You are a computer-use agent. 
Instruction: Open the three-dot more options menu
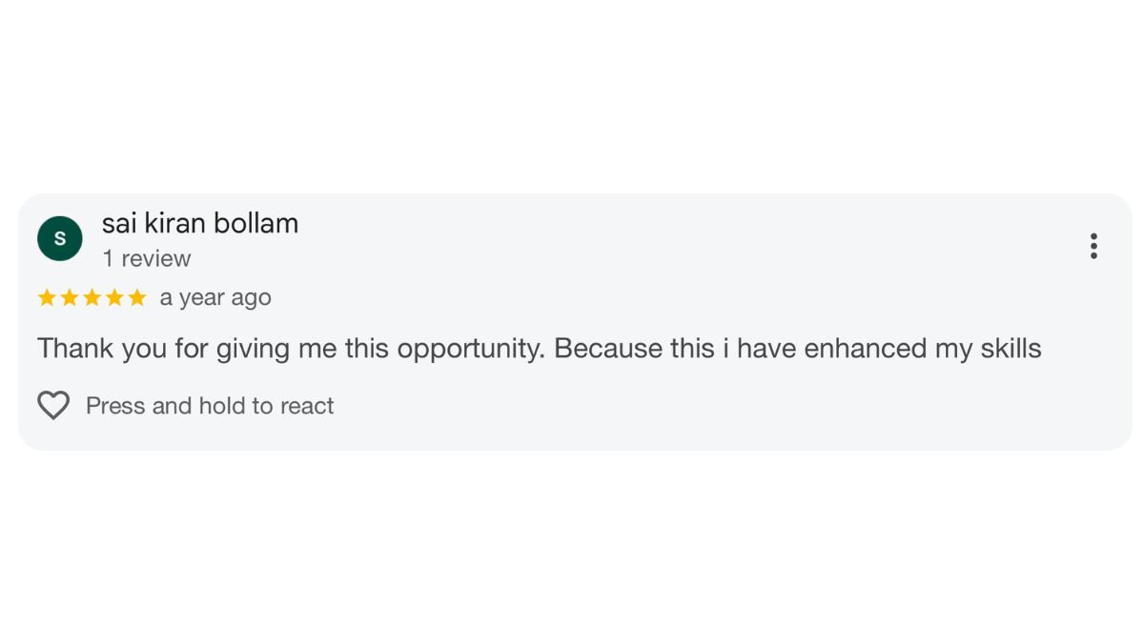(1093, 246)
